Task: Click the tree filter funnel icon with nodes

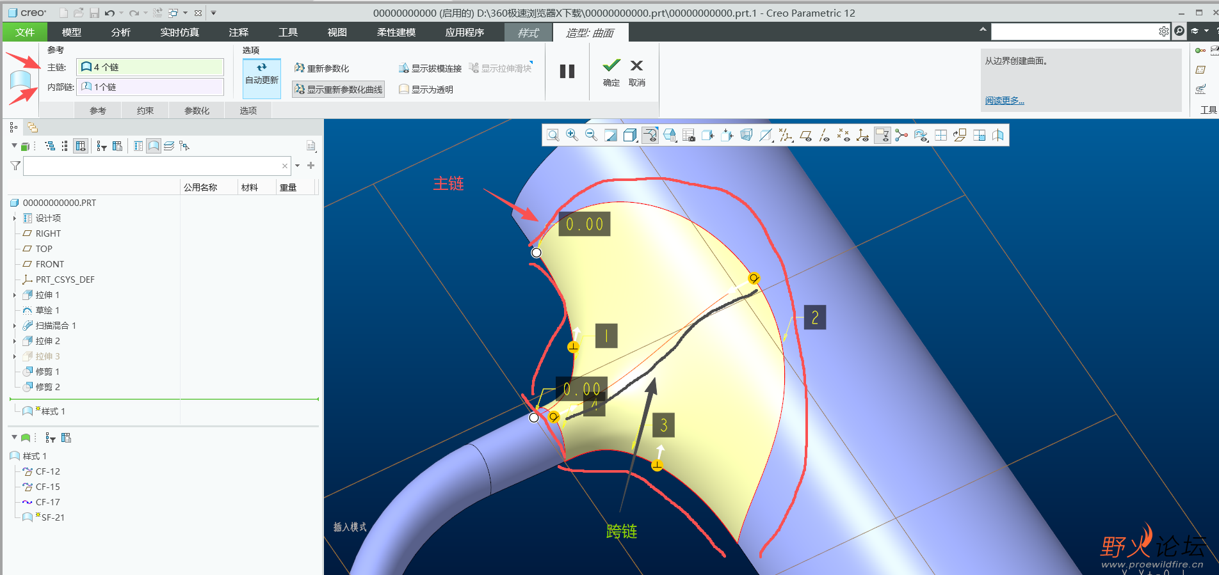Action: pos(102,146)
